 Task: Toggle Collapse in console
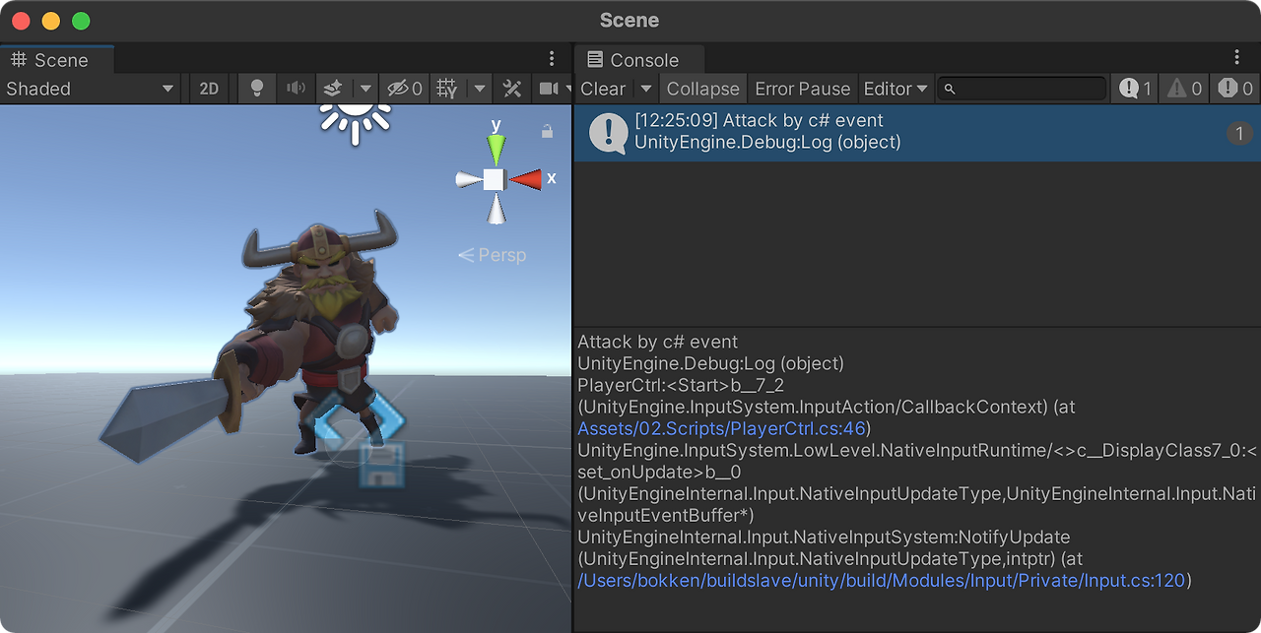coord(702,89)
